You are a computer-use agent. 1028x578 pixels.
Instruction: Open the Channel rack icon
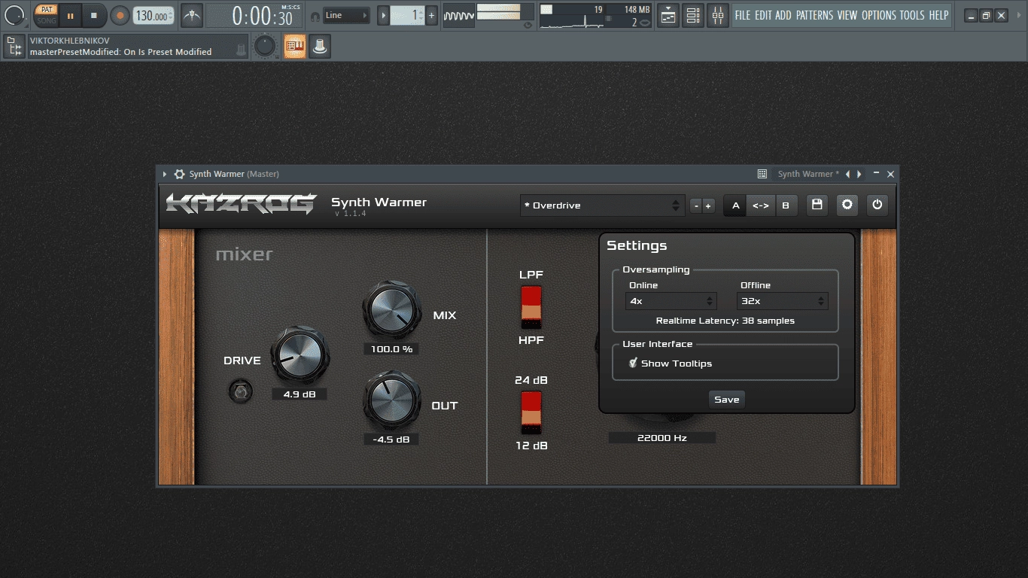693,15
